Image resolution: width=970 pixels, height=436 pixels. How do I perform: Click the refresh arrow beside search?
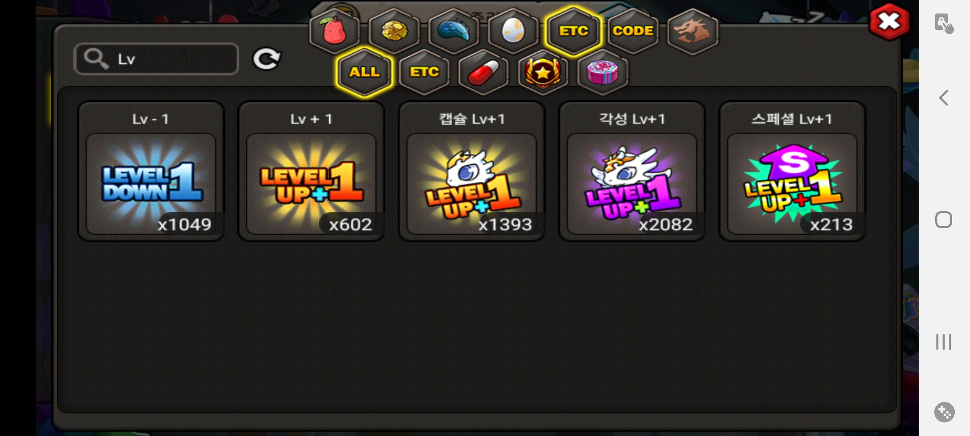pyautogui.click(x=266, y=59)
